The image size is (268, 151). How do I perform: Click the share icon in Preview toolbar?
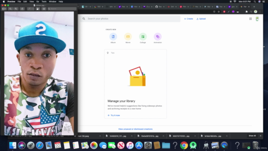[22, 9]
